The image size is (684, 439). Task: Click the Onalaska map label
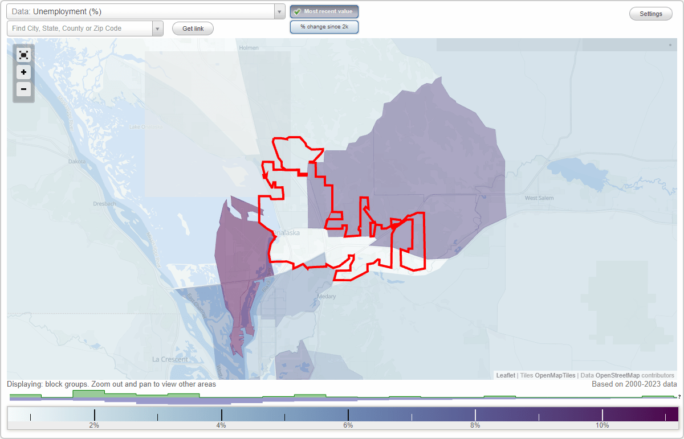(x=287, y=233)
